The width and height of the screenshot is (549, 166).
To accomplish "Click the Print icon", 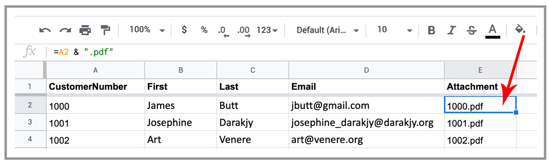I will click(x=85, y=30).
